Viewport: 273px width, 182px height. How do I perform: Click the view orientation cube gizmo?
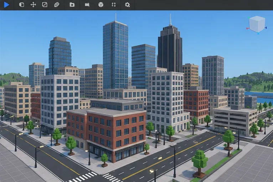coord(257,24)
